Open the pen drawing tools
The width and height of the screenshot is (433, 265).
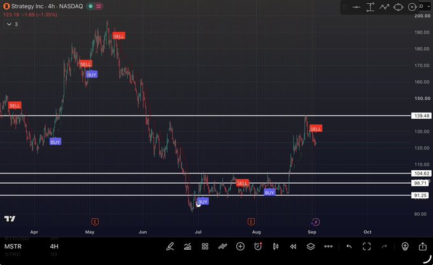[x=170, y=247]
